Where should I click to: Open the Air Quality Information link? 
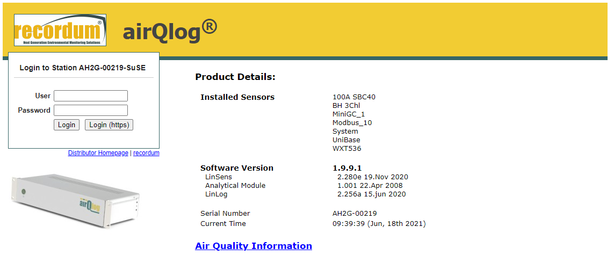[x=254, y=246]
